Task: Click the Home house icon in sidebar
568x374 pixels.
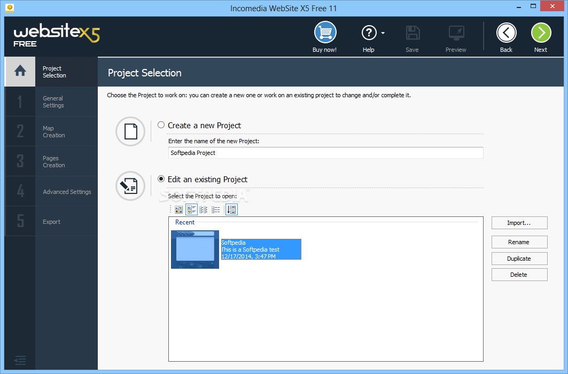Action: coord(20,71)
